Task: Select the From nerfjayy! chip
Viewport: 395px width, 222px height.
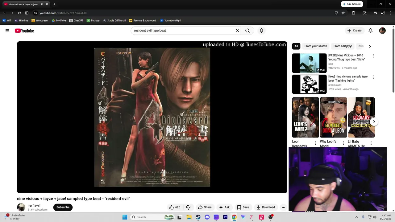Action: tap(343, 46)
